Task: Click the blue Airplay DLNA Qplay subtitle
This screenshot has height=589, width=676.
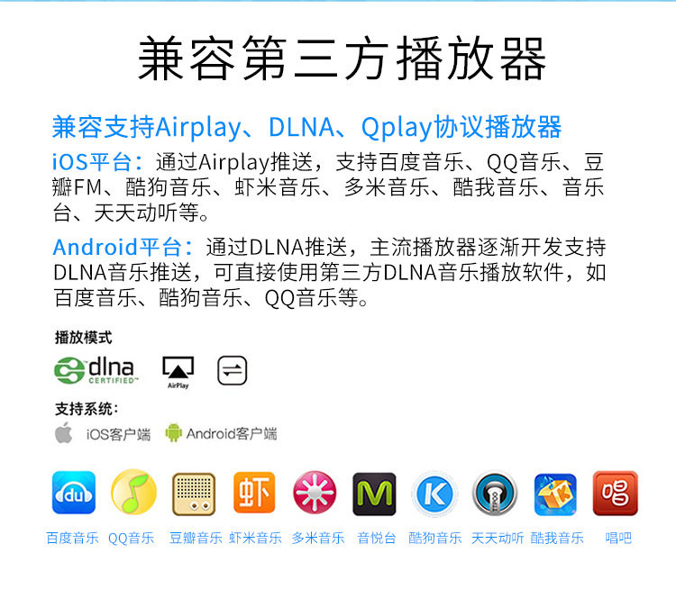Action: coord(306,128)
